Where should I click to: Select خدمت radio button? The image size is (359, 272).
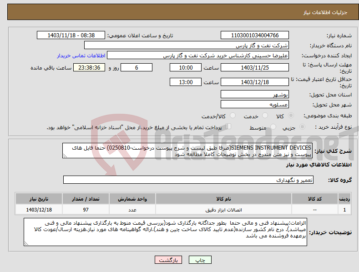point(265,116)
